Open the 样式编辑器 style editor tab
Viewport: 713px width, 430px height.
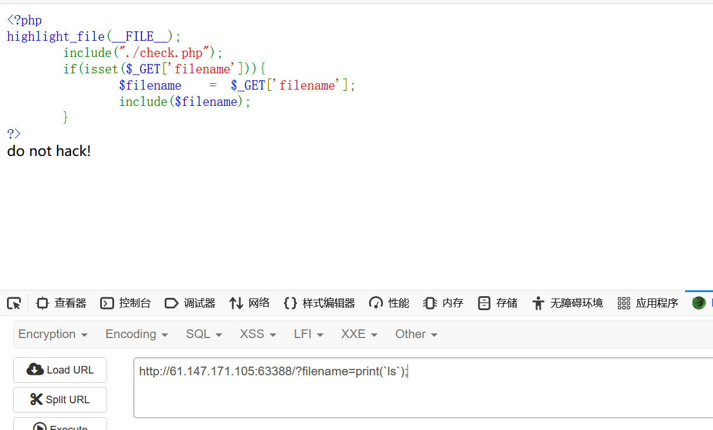click(319, 303)
